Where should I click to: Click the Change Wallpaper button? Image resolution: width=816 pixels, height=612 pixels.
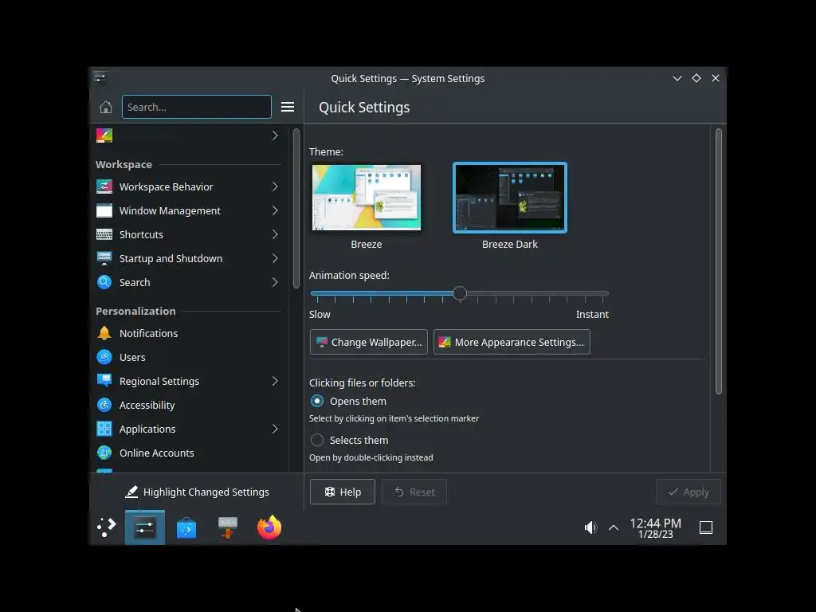click(368, 342)
